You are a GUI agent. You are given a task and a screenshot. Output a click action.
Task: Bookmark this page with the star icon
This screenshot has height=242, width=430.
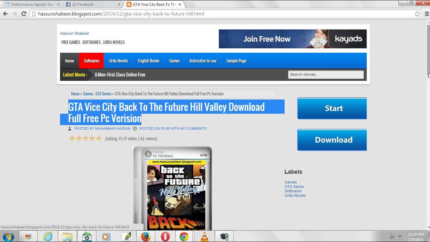pyautogui.click(x=417, y=14)
